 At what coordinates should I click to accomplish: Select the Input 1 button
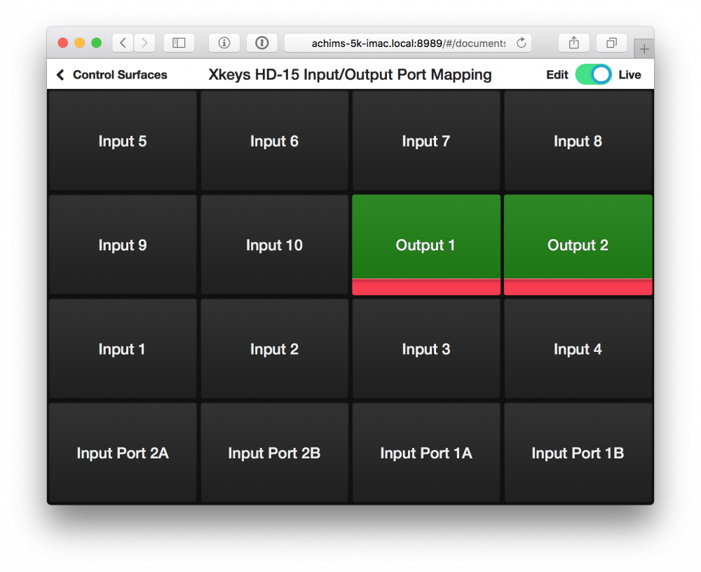pos(123,349)
